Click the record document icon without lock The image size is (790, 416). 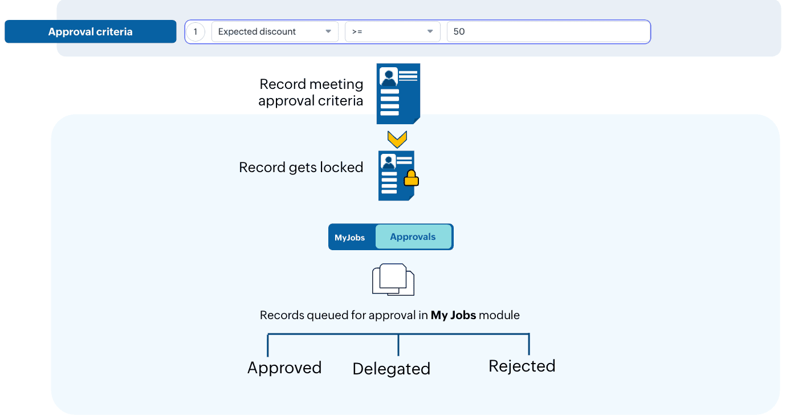(398, 94)
